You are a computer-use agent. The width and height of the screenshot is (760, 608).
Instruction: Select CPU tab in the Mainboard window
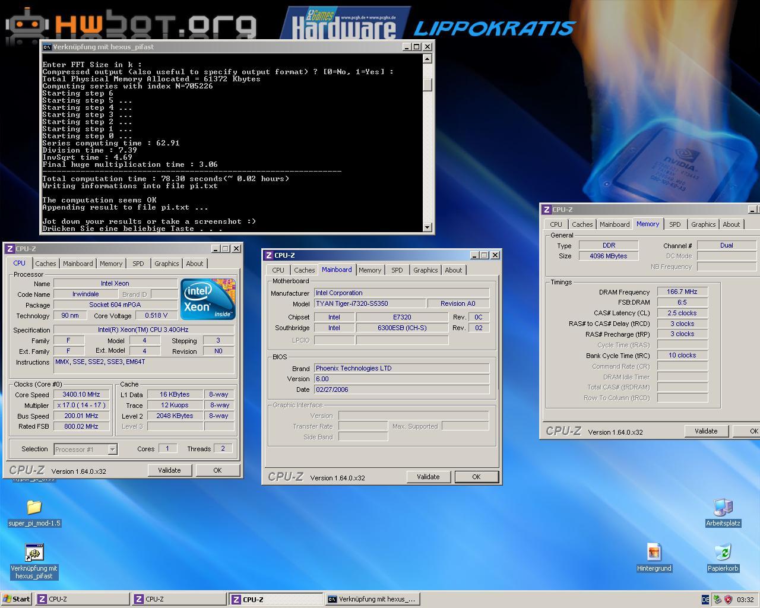click(278, 270)
